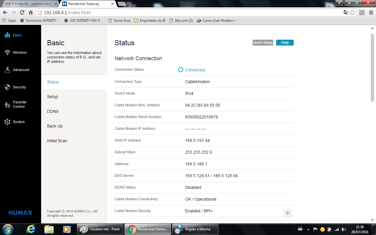This screenshot has width=376, height=235.
Task: Click the subnet mask 255.255.252.0
Action: click(199, 152)
